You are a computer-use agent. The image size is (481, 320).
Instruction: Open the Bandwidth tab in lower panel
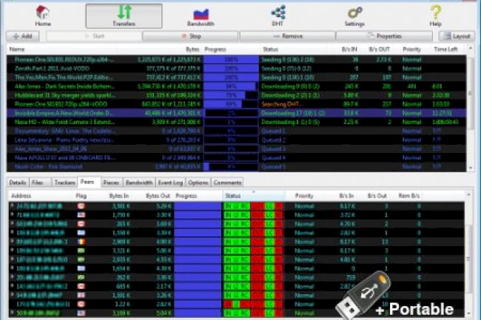pyautogui.click(x=139, y=183)
